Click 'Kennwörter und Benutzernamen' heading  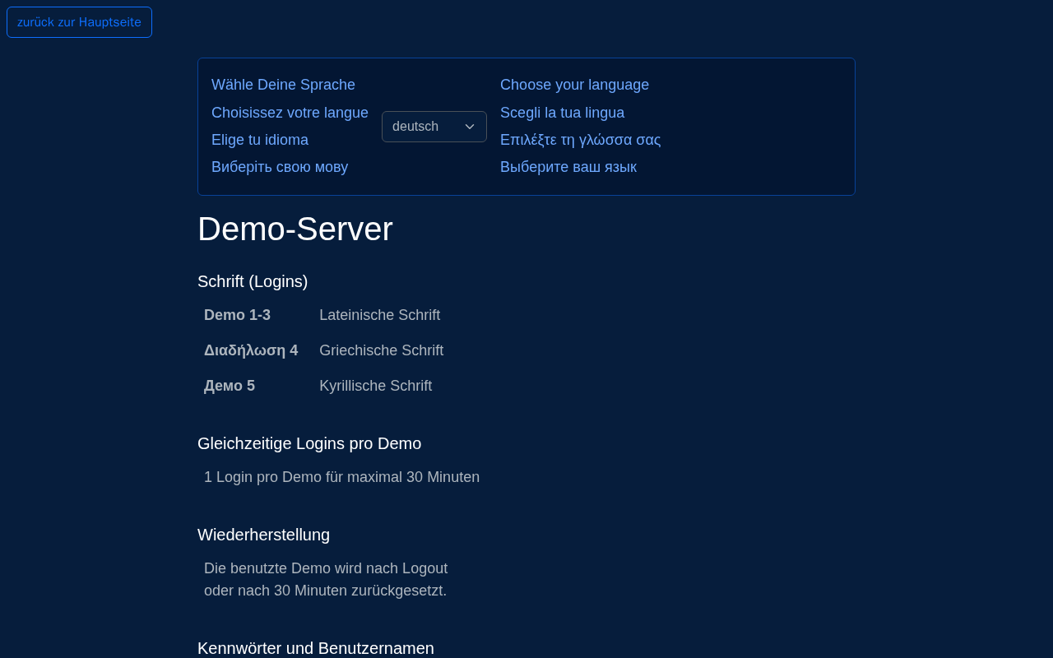(316, 648)
